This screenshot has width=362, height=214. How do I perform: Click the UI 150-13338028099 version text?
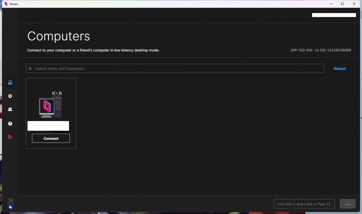[x=333, y=50]
